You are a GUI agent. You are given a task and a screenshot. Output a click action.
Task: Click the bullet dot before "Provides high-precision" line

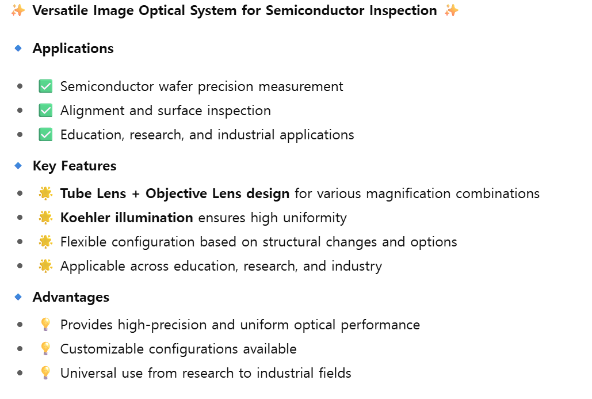[20, 325]
